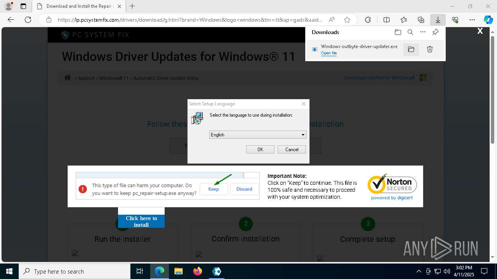Image resolution: width=497 pixels, height=279 pixels.
Task: View site information lock icon
Action: (x=49, y=20)
